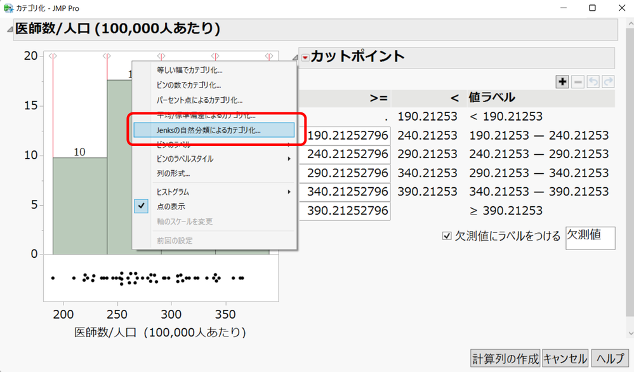The height and width of the screenshot is (372, 634).
Task: Open the red triangle menu beside カットポイント
Action: click(x=305, y=58)
